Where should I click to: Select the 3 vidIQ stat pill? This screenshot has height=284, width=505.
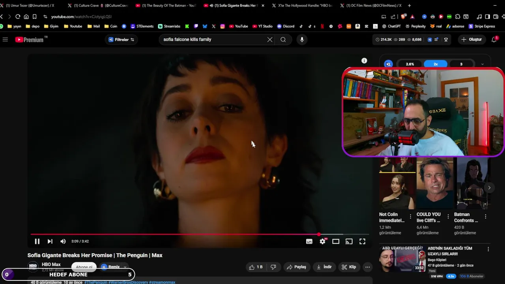click(461, 64)
